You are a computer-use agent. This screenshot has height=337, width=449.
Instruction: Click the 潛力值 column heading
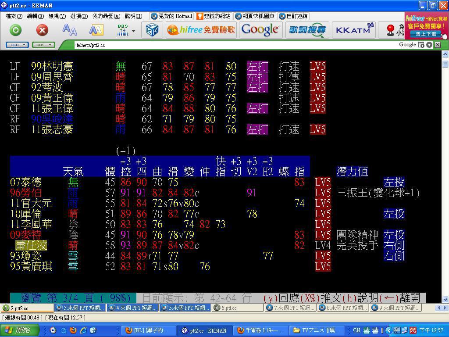tap(352, 172)
